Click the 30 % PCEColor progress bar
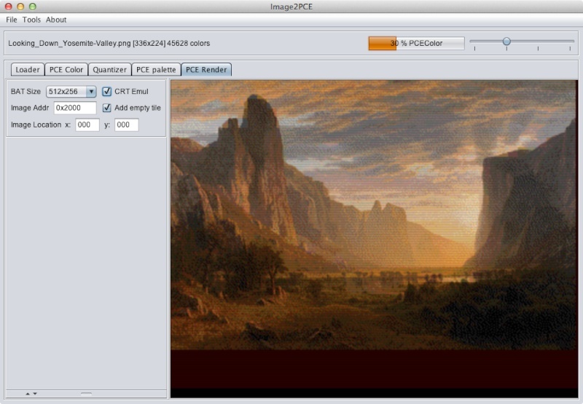This screenshot has width=583, height=404. [x=416, y=44]
